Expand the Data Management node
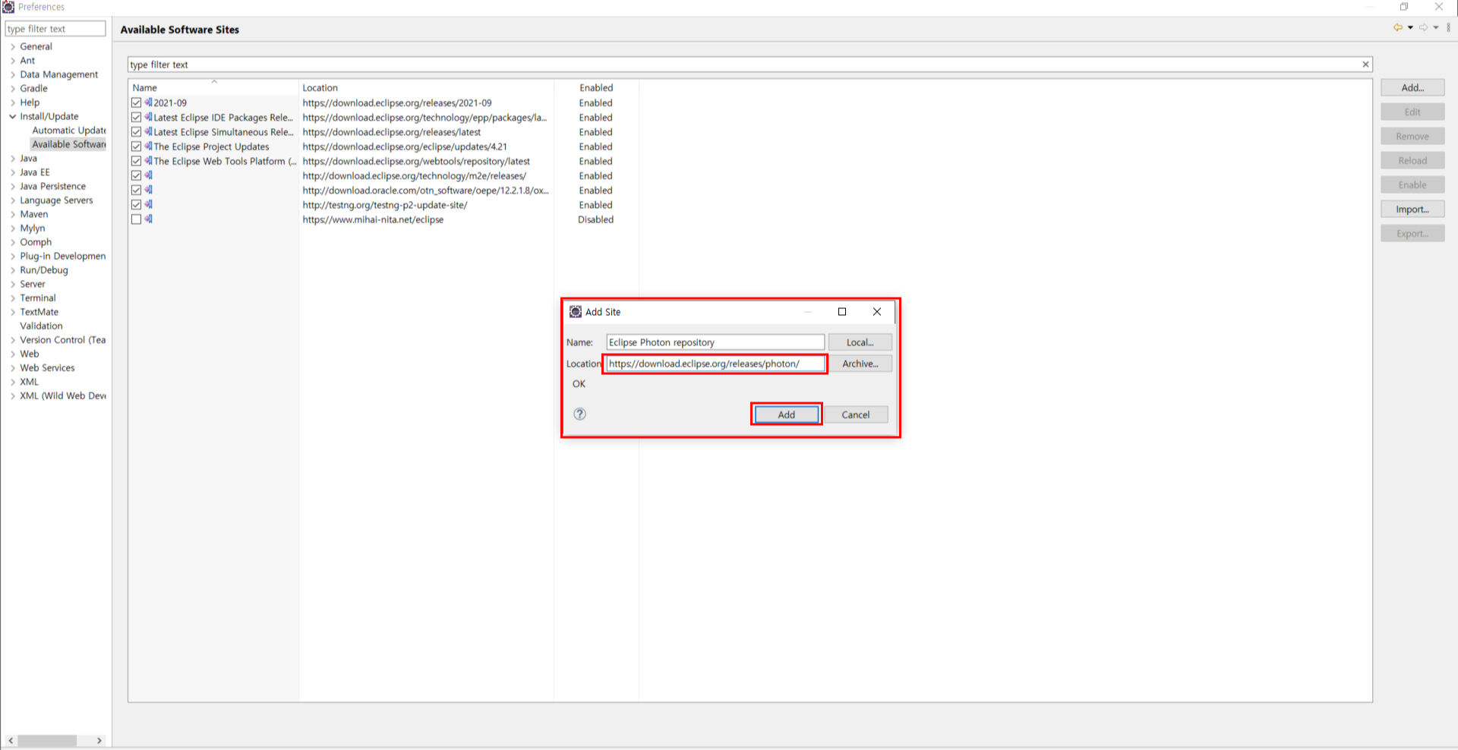 [13, 74]
